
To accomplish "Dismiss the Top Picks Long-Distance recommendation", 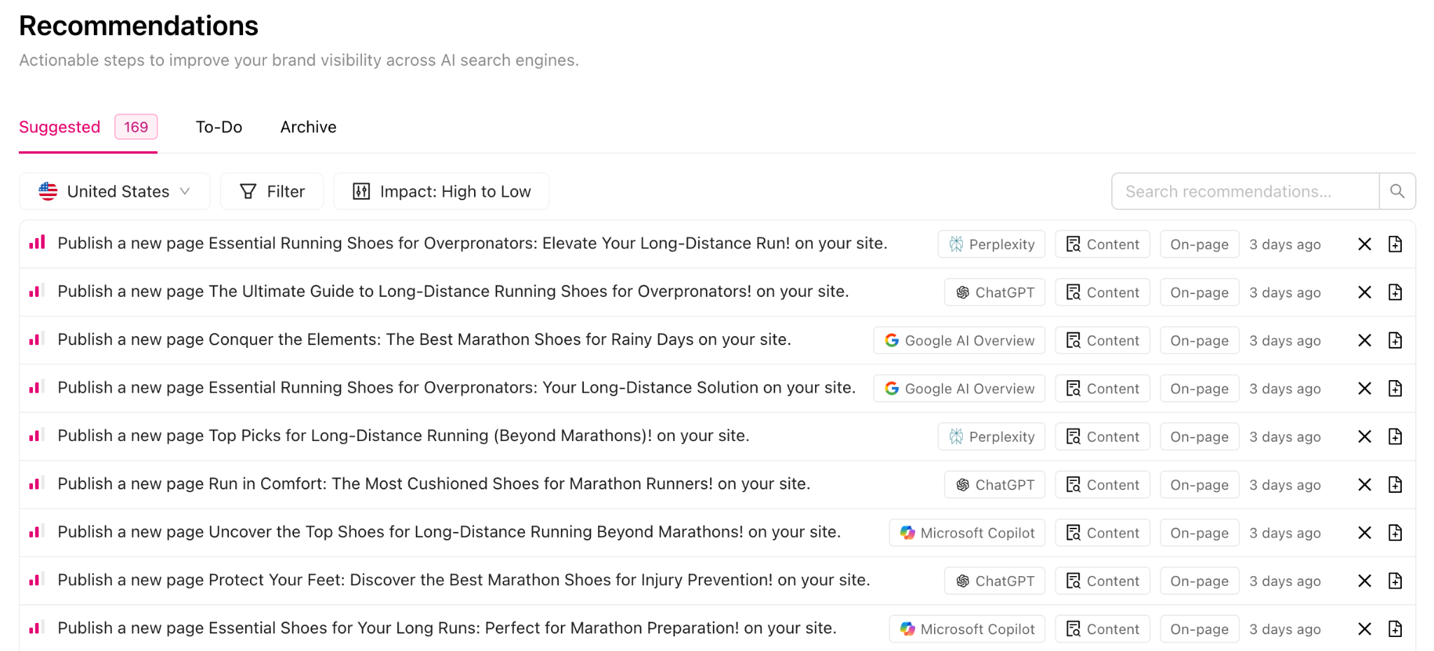I will coord(1364,436).
